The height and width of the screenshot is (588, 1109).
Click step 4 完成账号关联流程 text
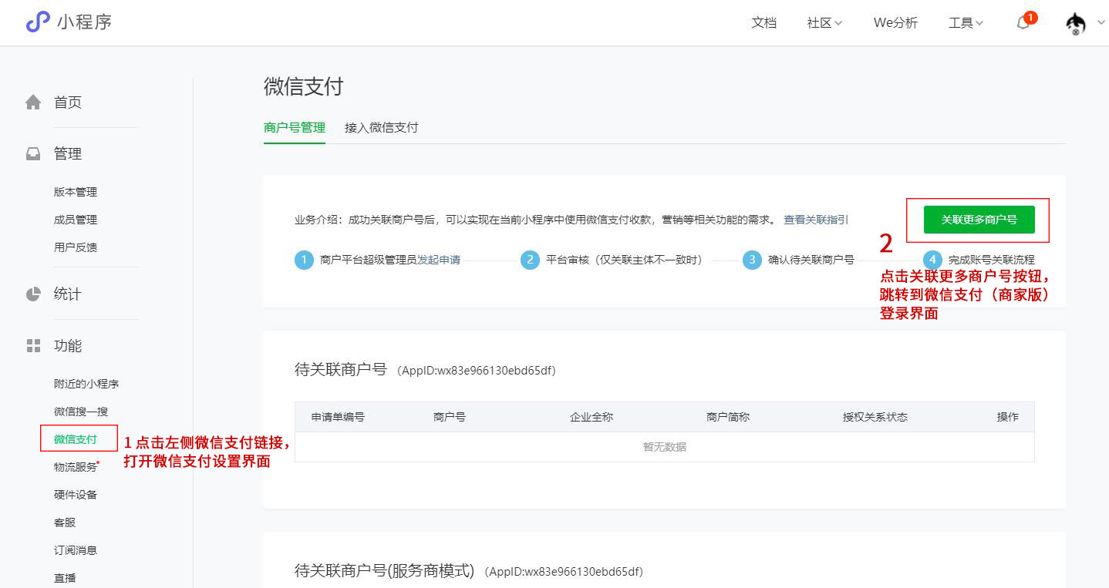(x=992, y=260)
